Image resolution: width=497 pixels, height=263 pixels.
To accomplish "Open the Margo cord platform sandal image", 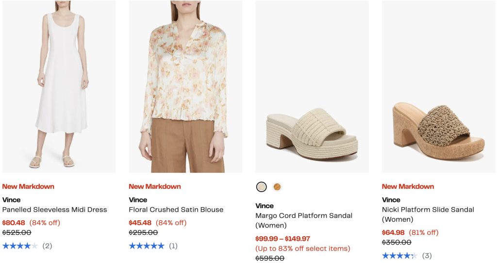I will pyautogui.click(x=312, y=86).
